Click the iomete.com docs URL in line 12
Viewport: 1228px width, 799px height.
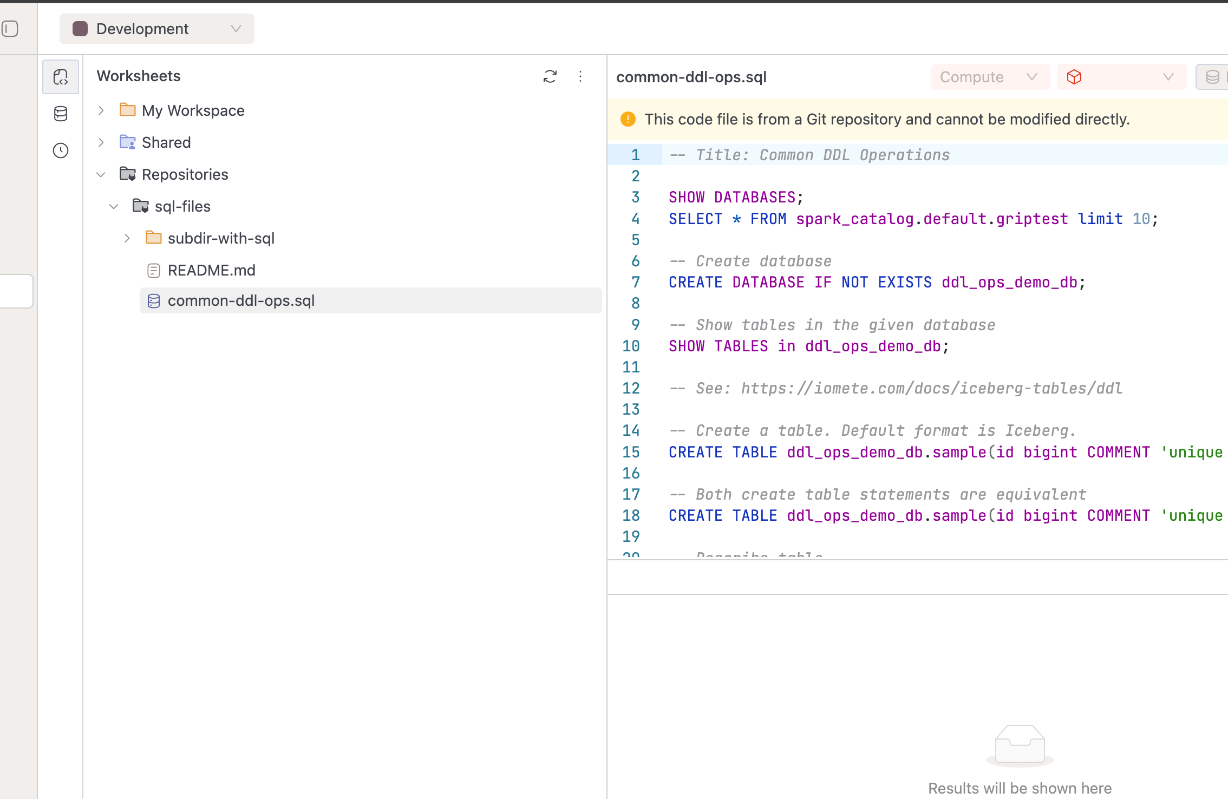point(931,388)
